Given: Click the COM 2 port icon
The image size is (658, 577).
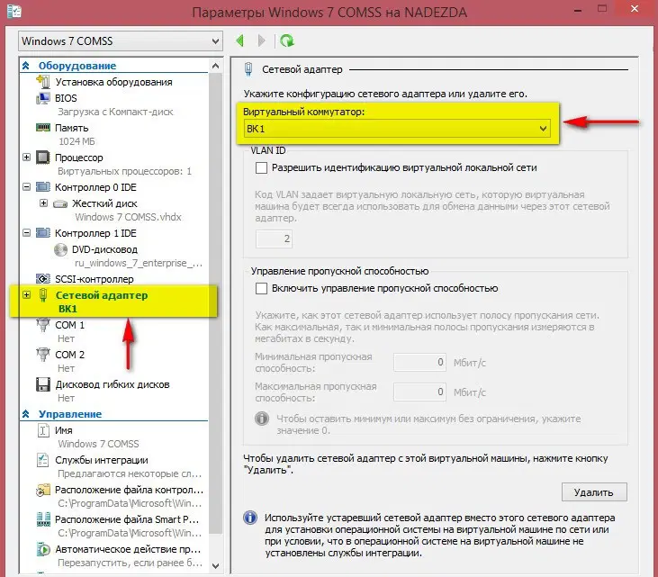Looking at the screenshot, I should [x=43, y=355].
